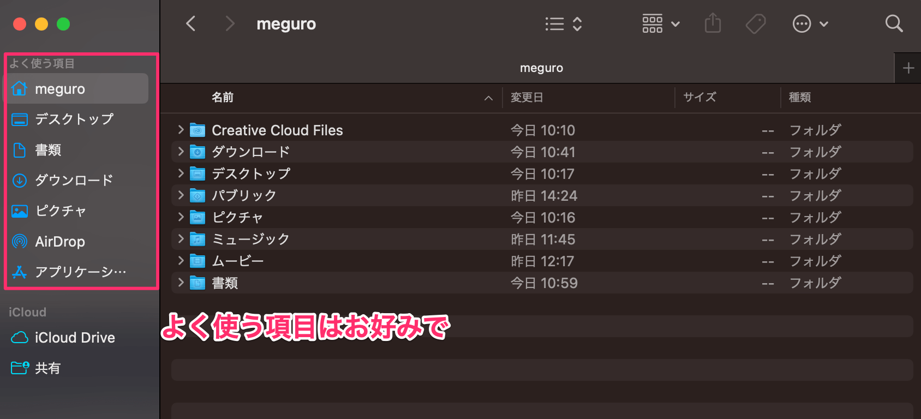This screenshot has width=921, height=419.
Task: Go back with the left chevron button
Action: click(x=190, y=24)
